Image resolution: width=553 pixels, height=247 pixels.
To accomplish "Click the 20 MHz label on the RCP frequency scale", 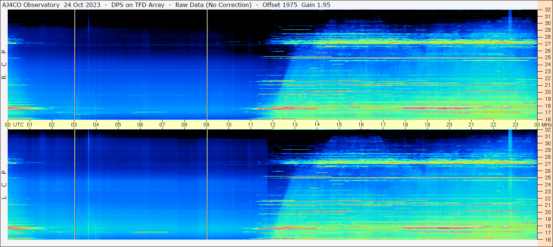I will point(547,92).
